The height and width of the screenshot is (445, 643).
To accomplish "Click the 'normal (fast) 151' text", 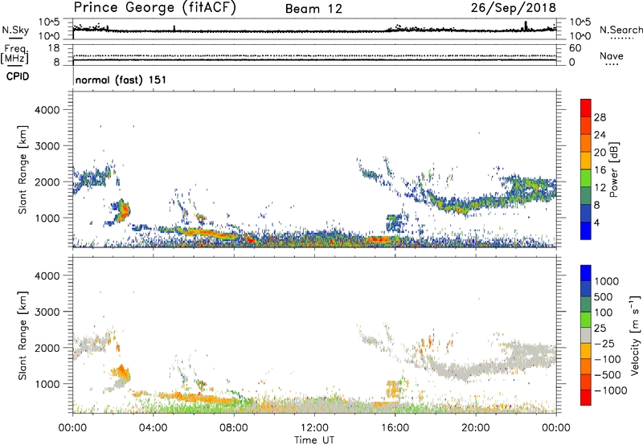I will [x=121, y=80].
